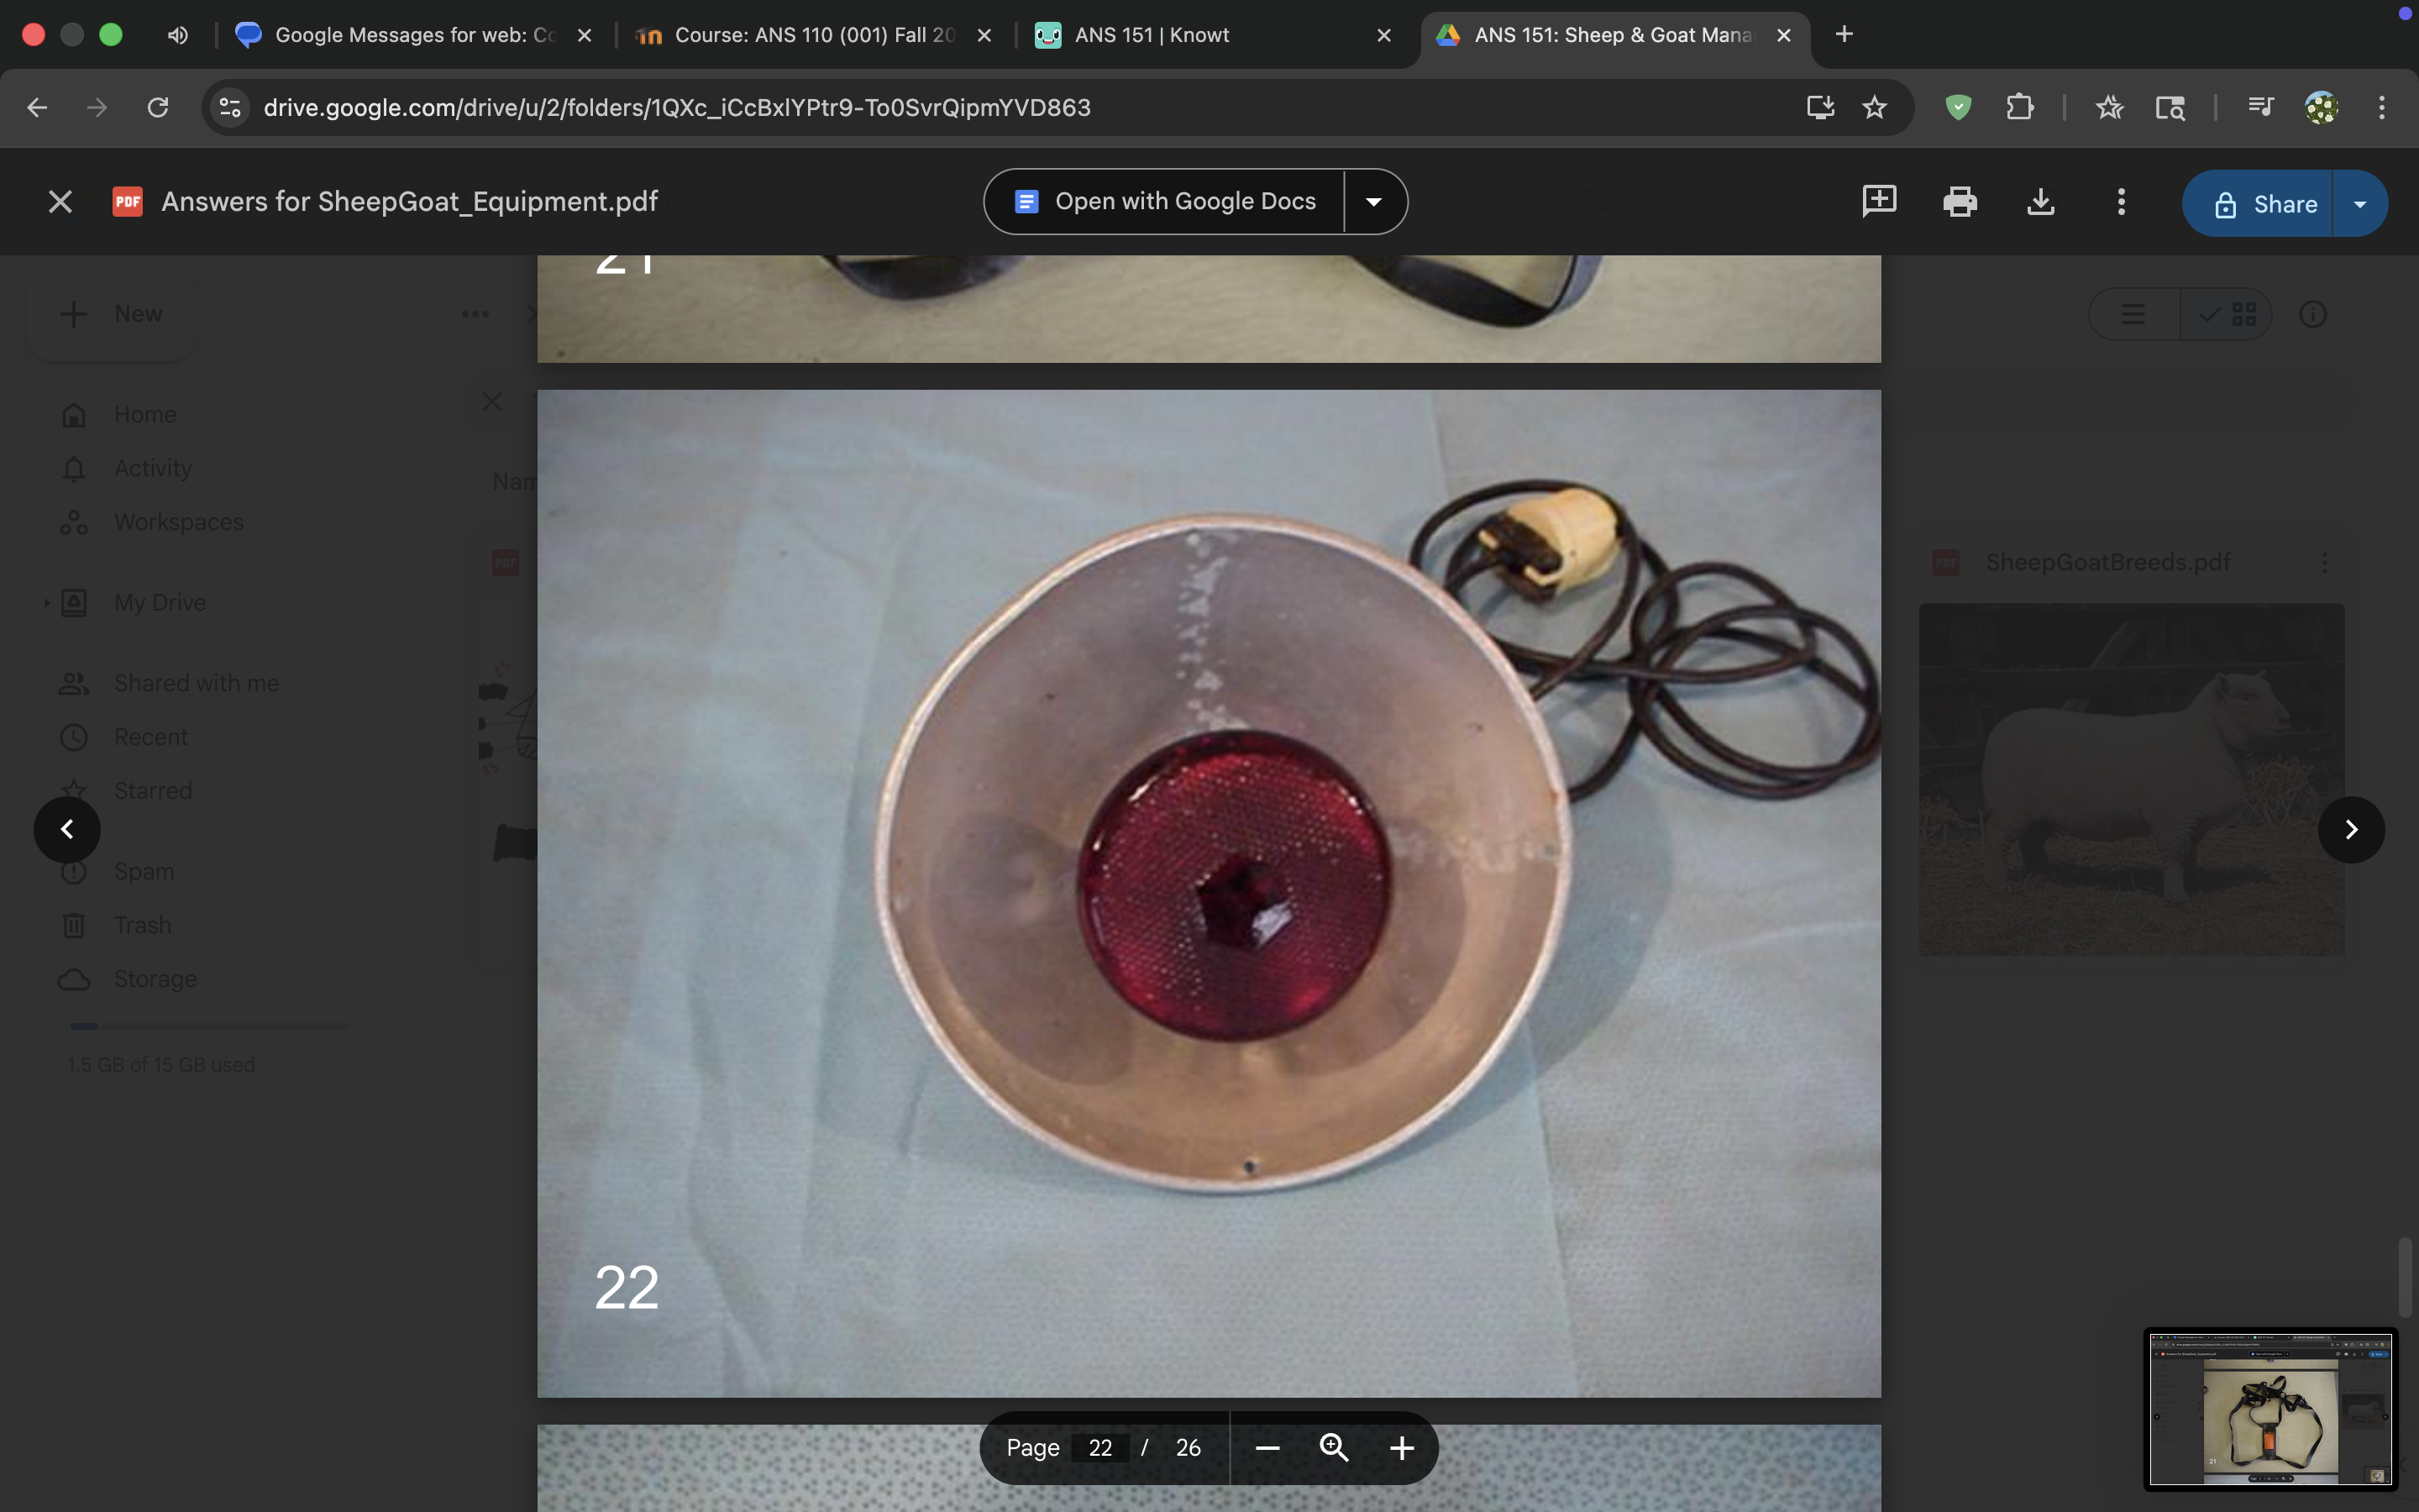Download the PDF file

[2040, 202]
